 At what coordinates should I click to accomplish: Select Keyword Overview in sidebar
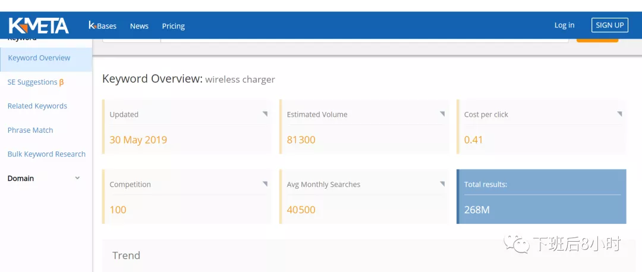(39, 58)
